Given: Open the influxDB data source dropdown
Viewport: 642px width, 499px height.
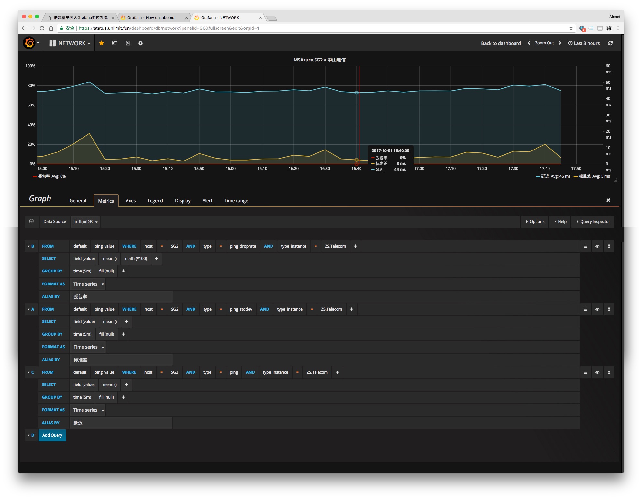Looking at the screenshot, I should click(x=86, y=222).
